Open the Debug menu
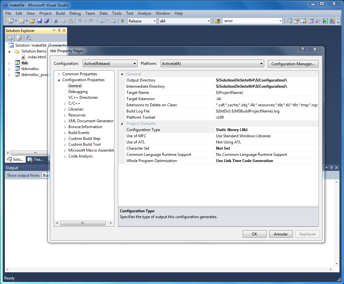This screenshot has width=344, height=284. [x=75, y=13]
